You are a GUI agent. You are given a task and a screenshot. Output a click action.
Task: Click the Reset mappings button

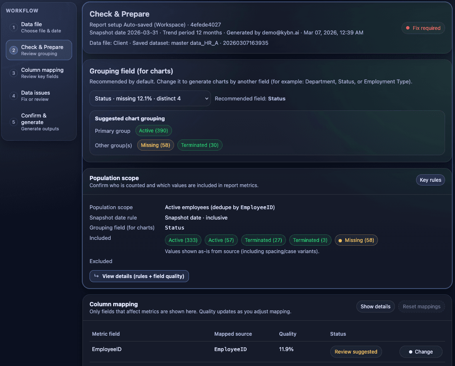point(421,306)
